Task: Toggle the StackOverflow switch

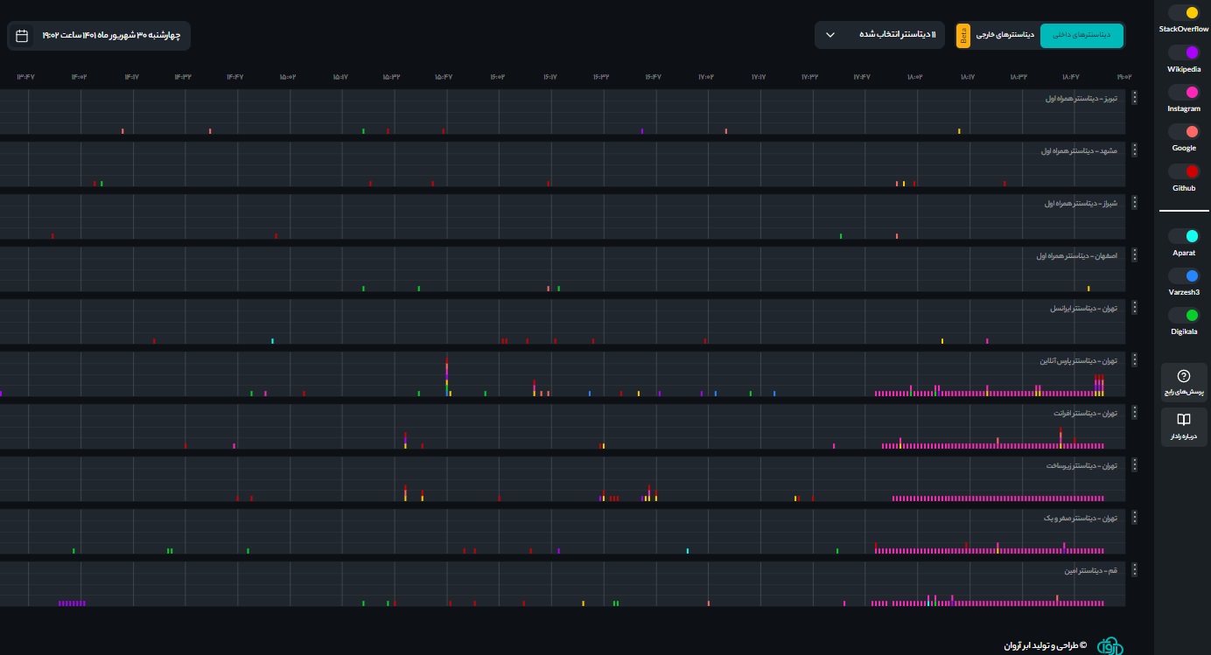Action: click(x=1183, y=13)
